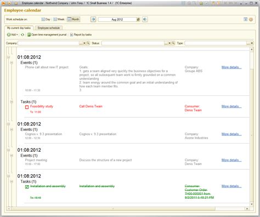Click the Type filter input field

coord(216,43)
